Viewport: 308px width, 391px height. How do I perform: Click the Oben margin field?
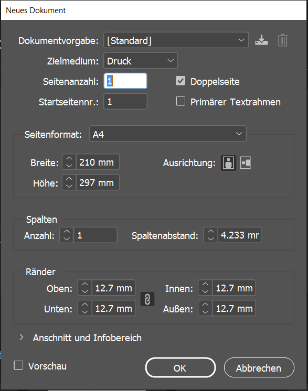tap(113, 288)
